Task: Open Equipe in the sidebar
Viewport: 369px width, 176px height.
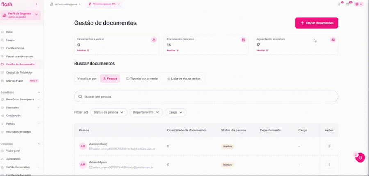Action: (10, 40)
